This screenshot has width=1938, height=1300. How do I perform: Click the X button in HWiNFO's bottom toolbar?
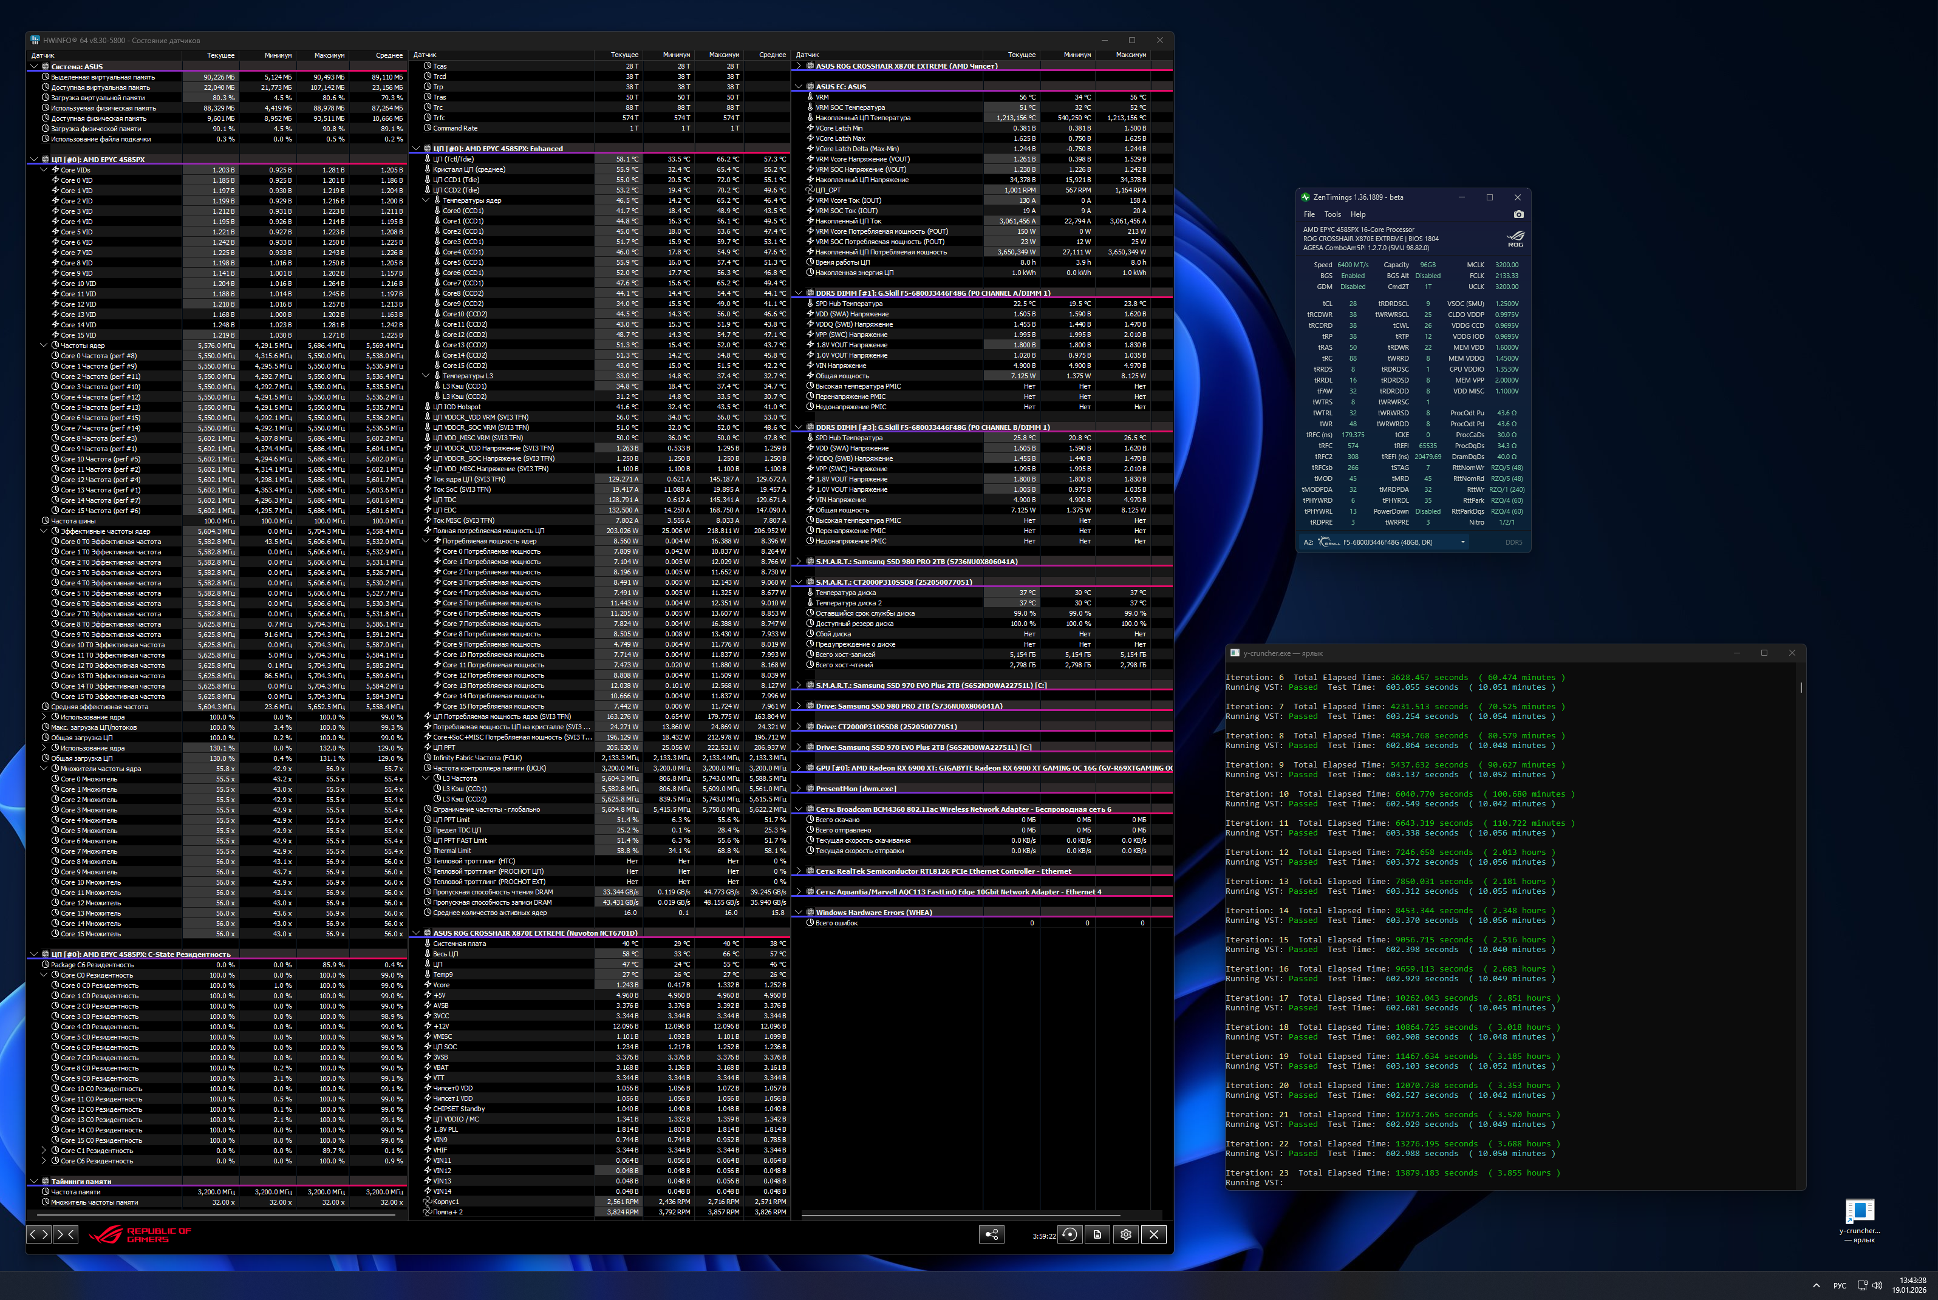pos(1153,1234)
